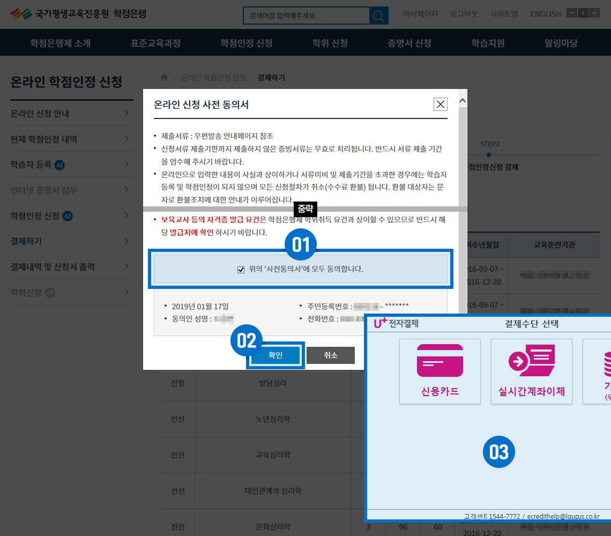611x536 pixels.
Task: Open the 마이페이지 link
Action: (x=420, y=14)
